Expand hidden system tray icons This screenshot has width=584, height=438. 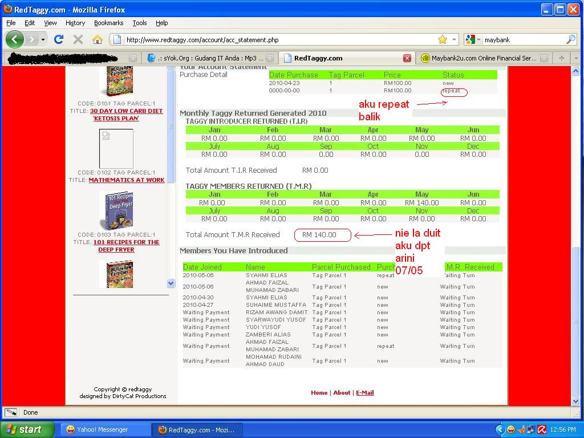[x=500, y=429]
